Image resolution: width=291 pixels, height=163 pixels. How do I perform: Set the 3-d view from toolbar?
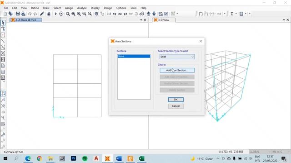(109, 14)
